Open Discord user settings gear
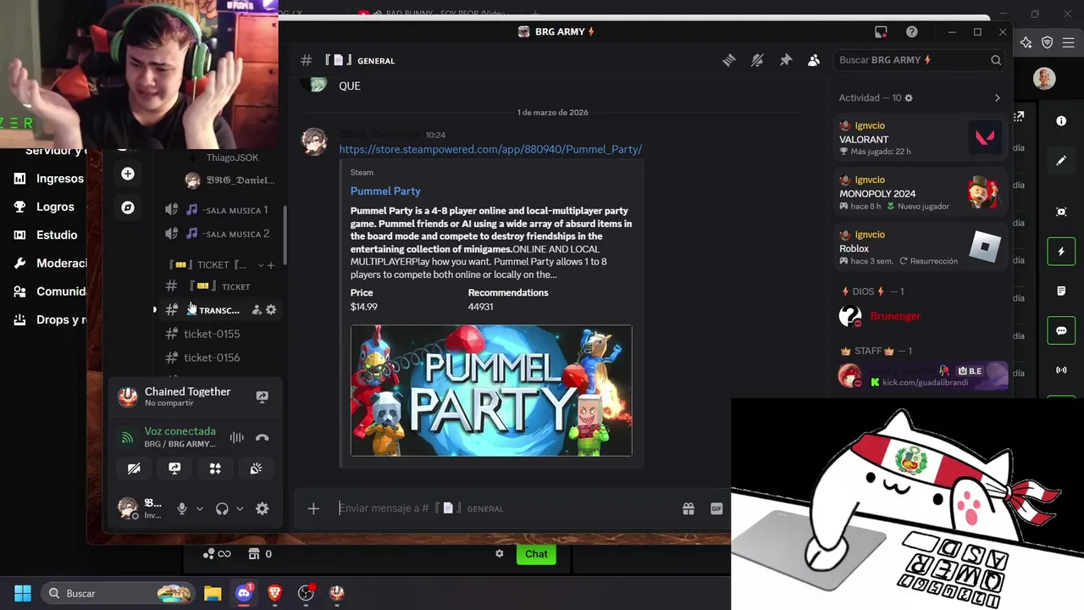 (x=262, y=508)
